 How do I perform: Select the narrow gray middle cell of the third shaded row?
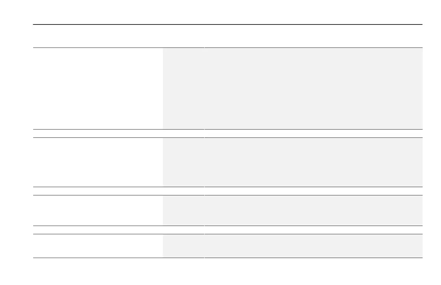[183, 211]
